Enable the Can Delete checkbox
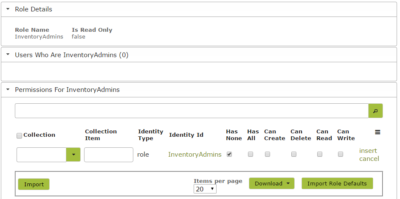The image size is (400, 199). tap(294, 154)
